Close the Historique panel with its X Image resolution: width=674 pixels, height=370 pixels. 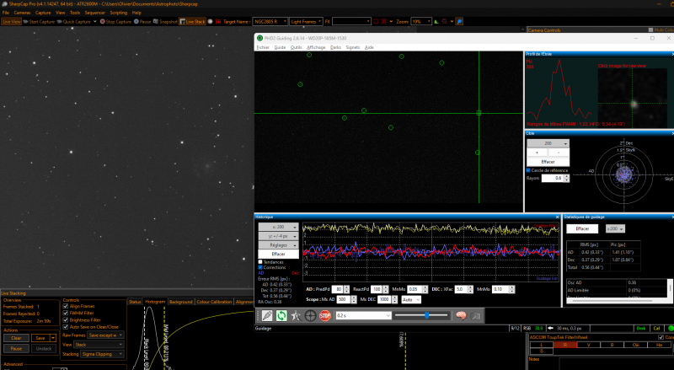click(x=558, y=217)
